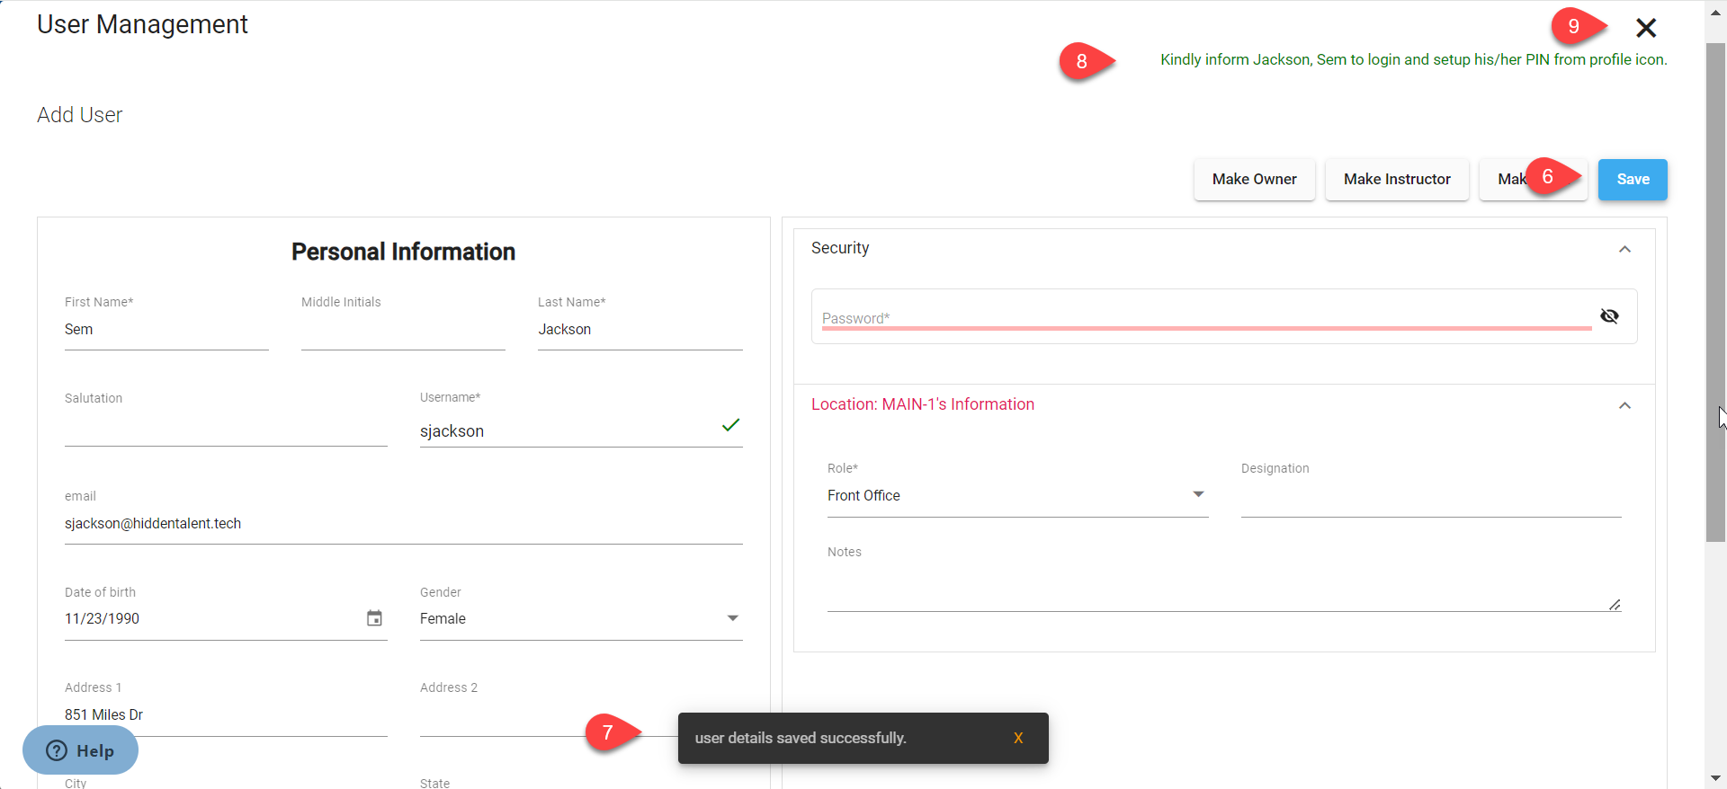Click the scroll down arrow of scrollbar
This screenshot has width=1727, height=789.
1715,778
